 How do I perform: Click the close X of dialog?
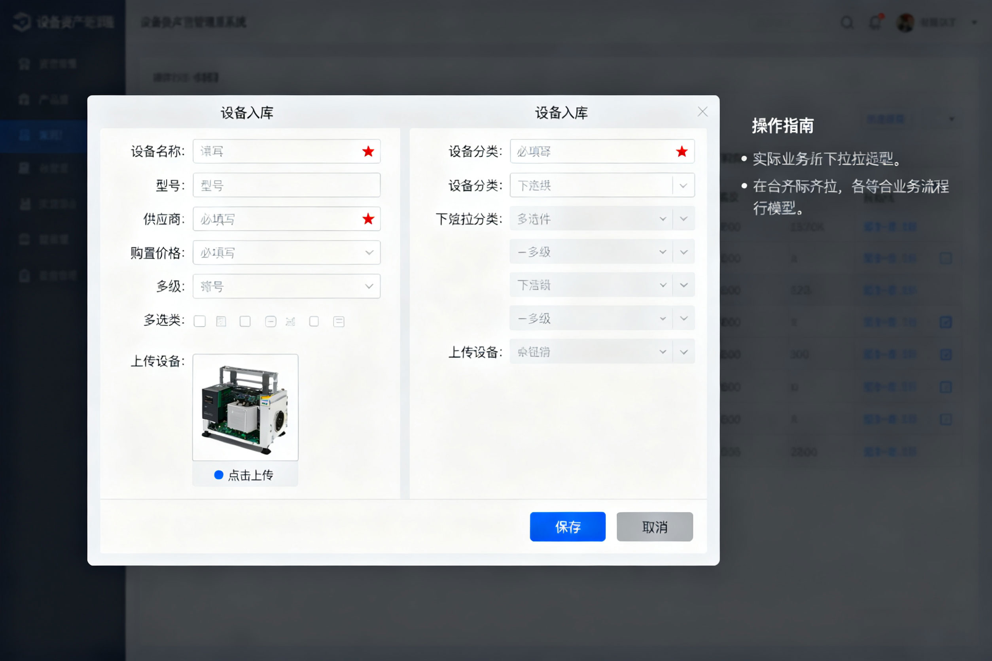coord(702,112)
